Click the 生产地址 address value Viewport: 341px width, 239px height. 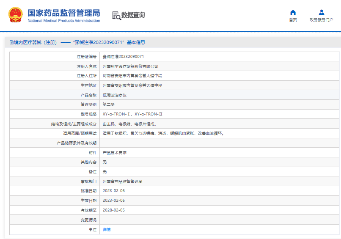click(132, 85)
